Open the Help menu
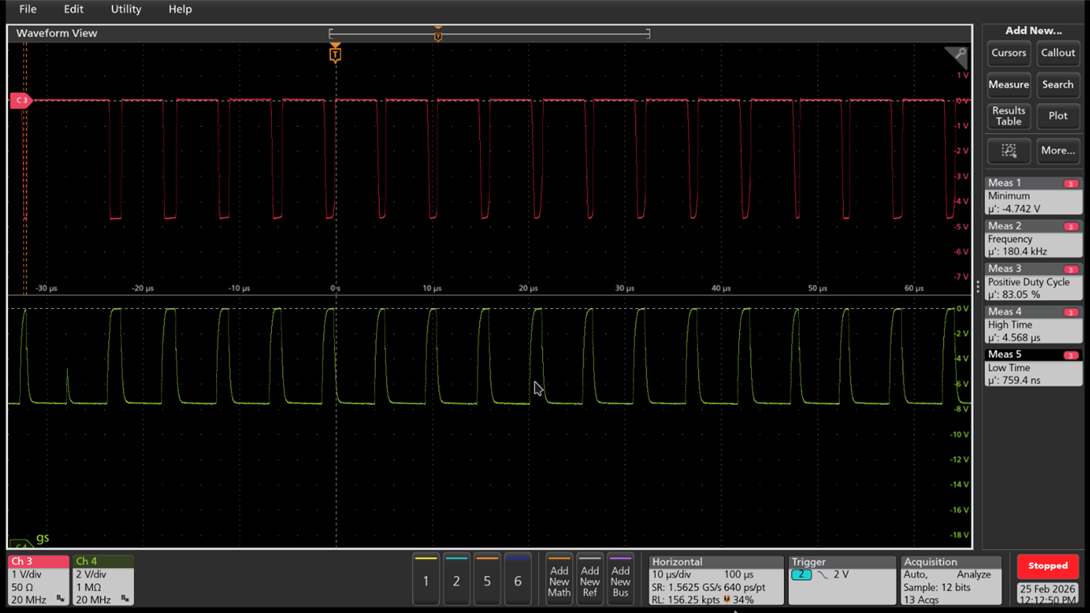 pos(180,9)
